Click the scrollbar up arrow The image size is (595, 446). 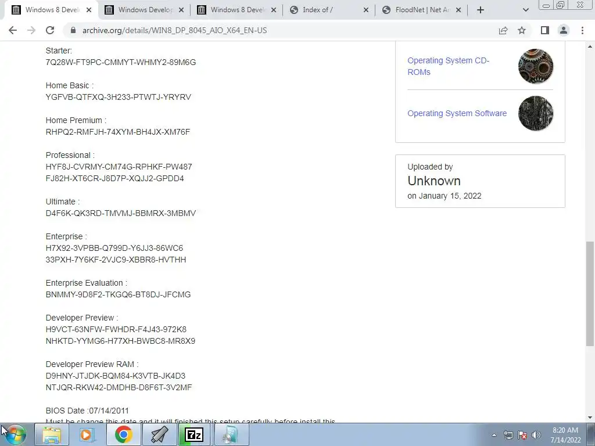590,46
